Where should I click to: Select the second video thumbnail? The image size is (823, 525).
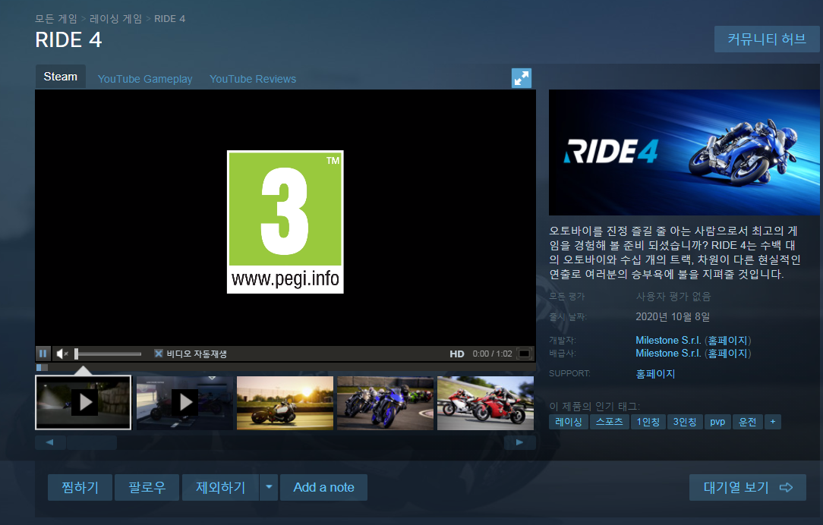pyautogui.click(x=184, y=403)
